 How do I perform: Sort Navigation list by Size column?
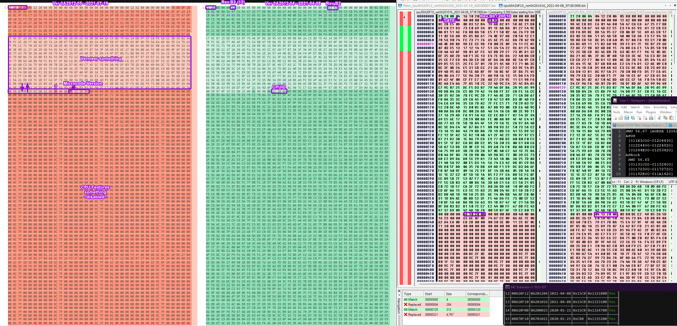pyautogui.click(x=455, y=294)
